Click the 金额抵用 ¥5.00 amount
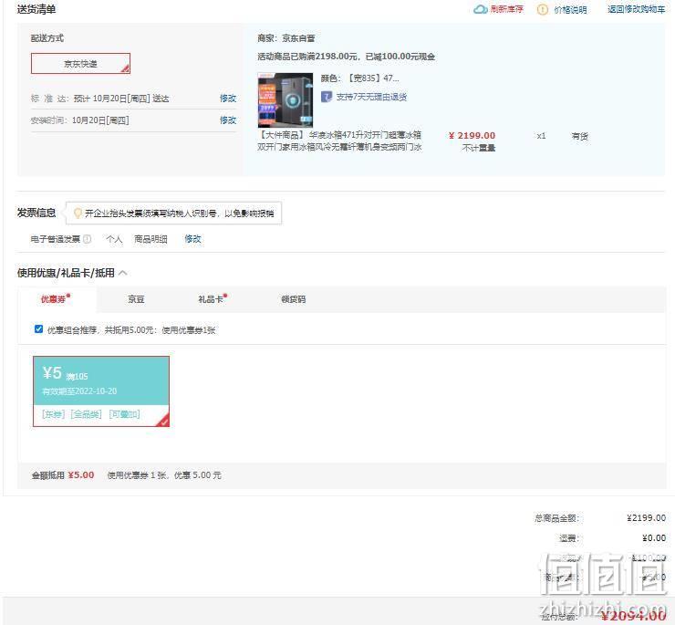Image resolution: width=675 pixels, height=625 pixels. click(x=81, y=475)
